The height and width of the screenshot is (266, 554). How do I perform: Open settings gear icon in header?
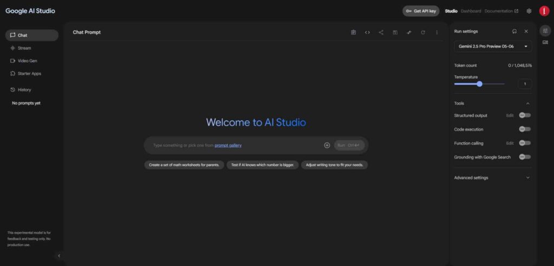(529, 11)
